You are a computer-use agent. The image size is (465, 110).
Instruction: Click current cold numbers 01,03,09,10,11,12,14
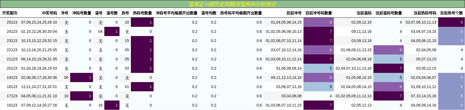coord(283,59)
